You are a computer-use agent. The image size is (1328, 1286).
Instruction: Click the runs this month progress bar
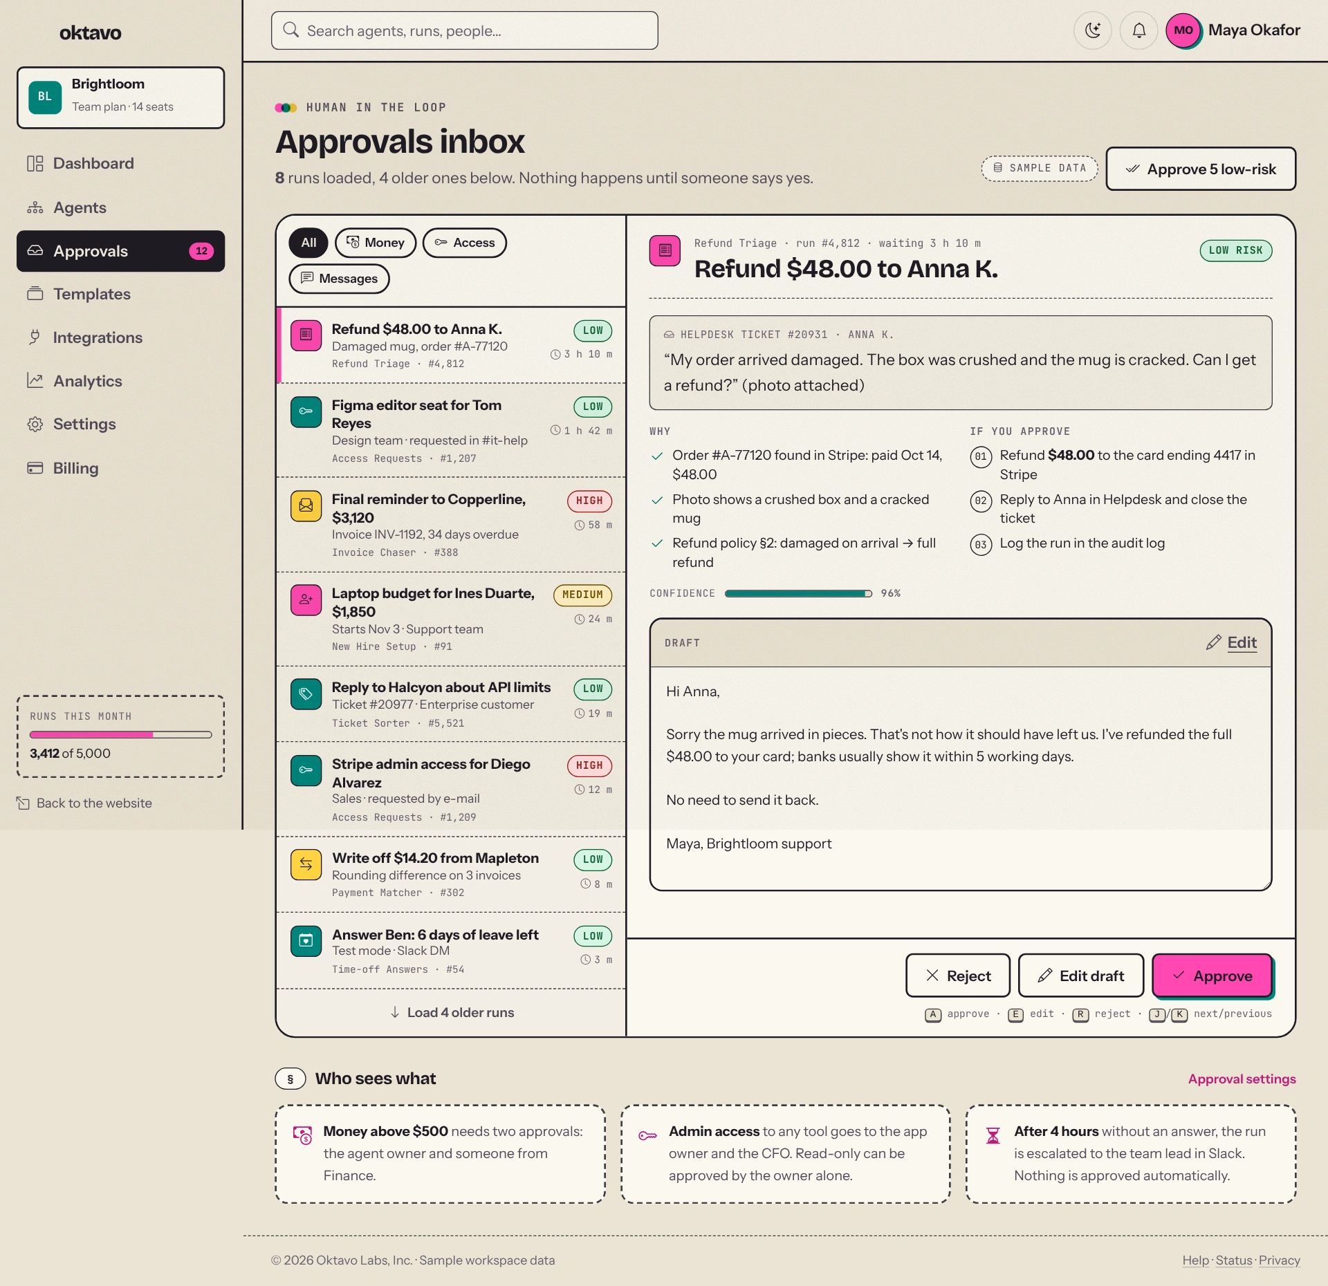click(120, 734)
